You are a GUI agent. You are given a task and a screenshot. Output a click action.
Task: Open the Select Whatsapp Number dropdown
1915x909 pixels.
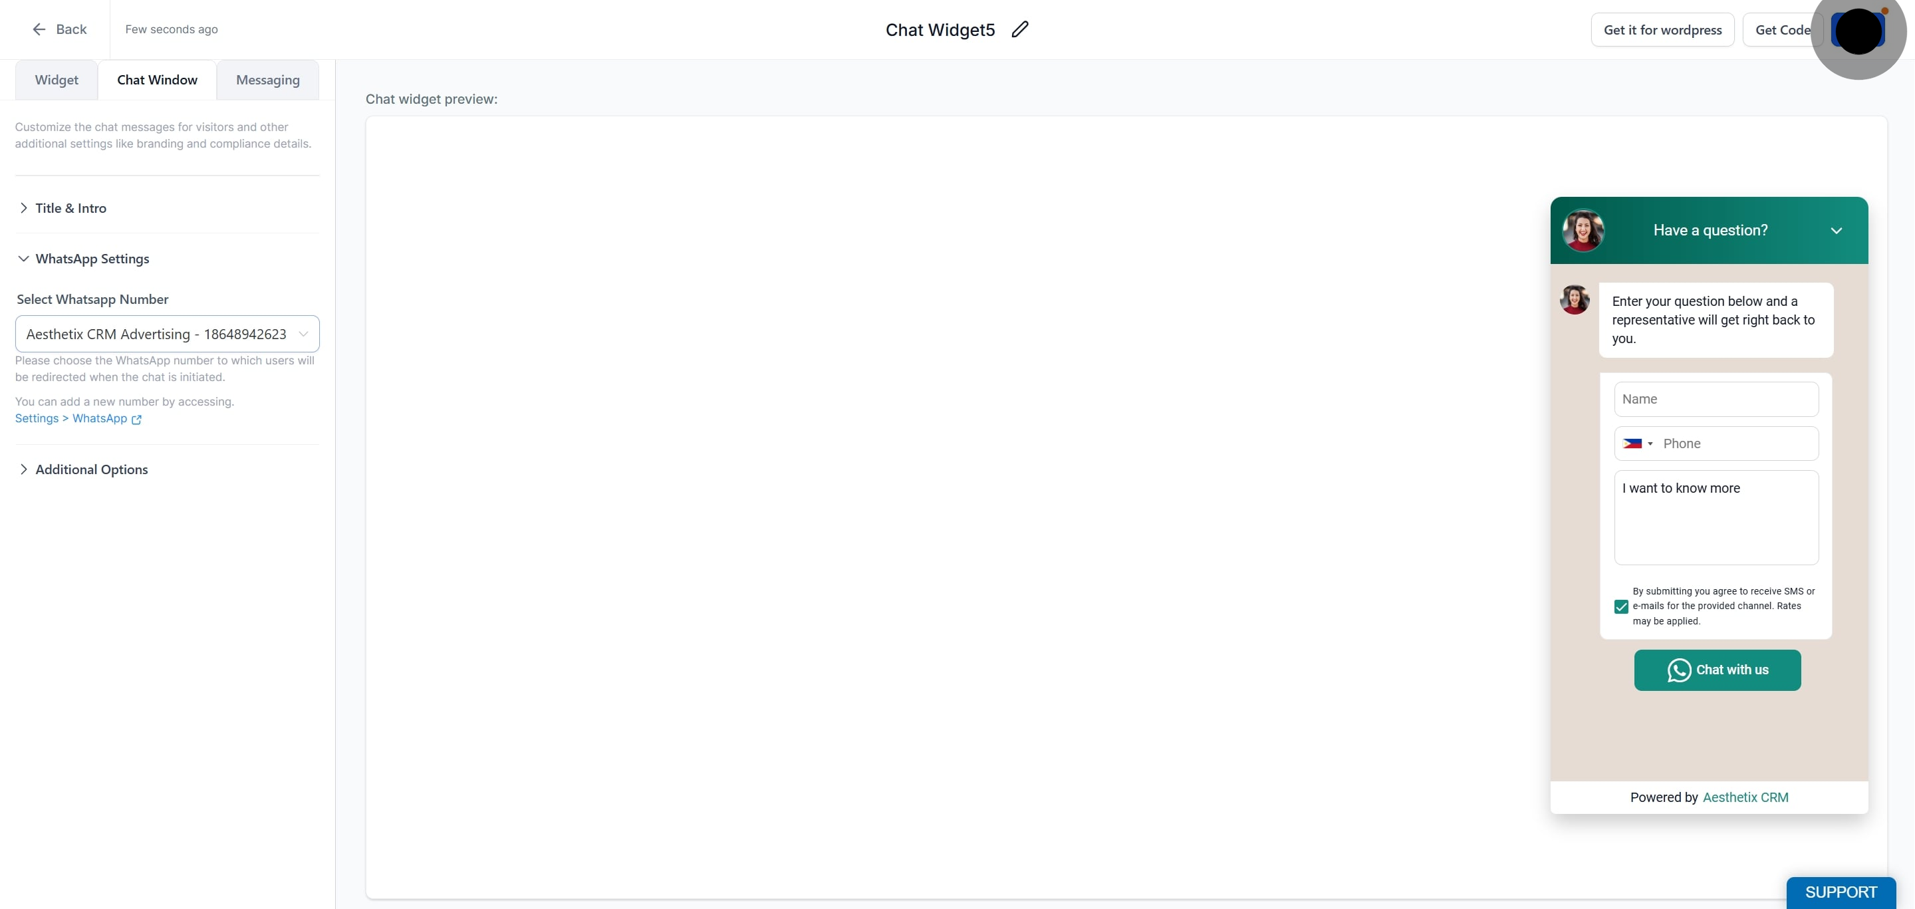168,334
